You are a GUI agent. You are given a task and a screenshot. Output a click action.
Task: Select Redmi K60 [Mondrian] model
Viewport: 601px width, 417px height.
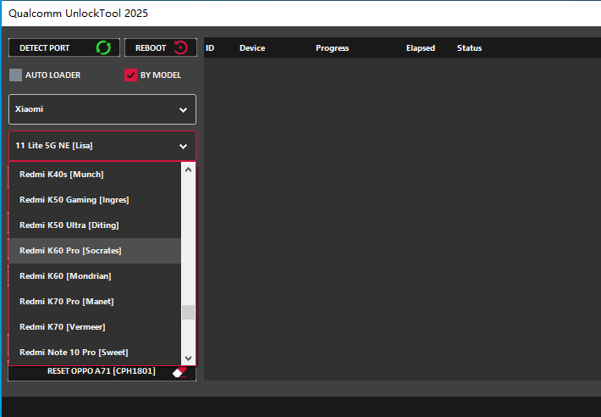(x=95, y=275)
